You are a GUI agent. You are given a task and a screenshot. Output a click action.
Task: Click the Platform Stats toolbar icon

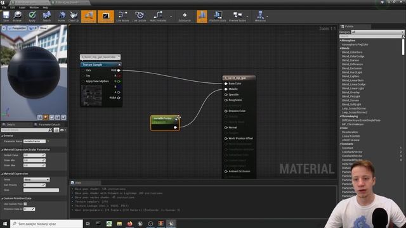click(x=218, y=16)
